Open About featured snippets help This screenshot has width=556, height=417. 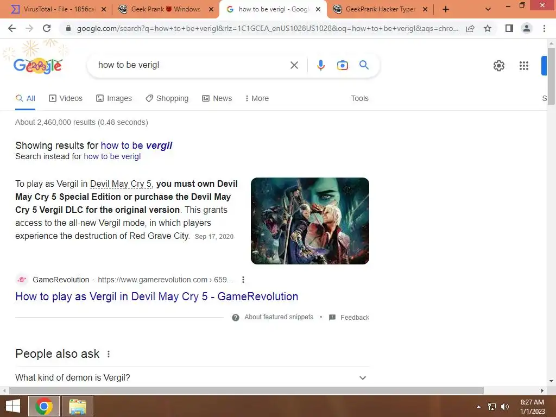click(273, 317)
